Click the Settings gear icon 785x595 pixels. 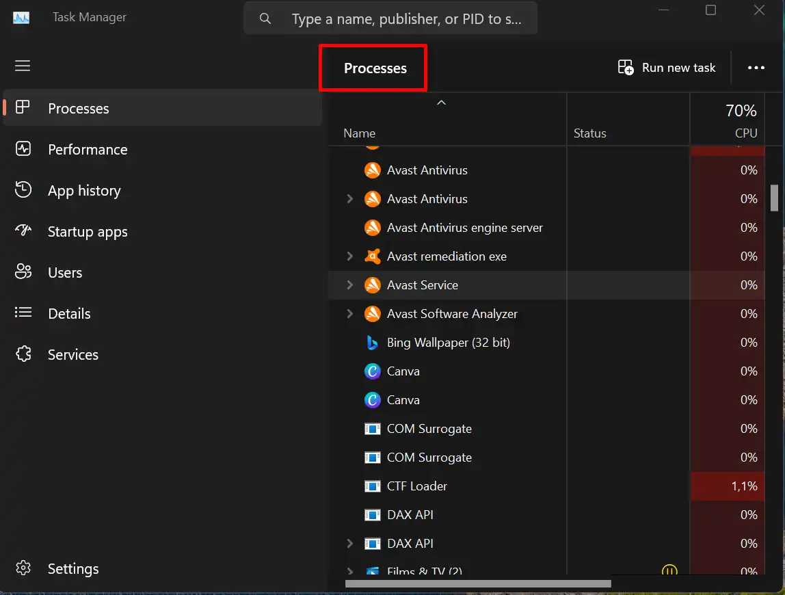point(23,568)
